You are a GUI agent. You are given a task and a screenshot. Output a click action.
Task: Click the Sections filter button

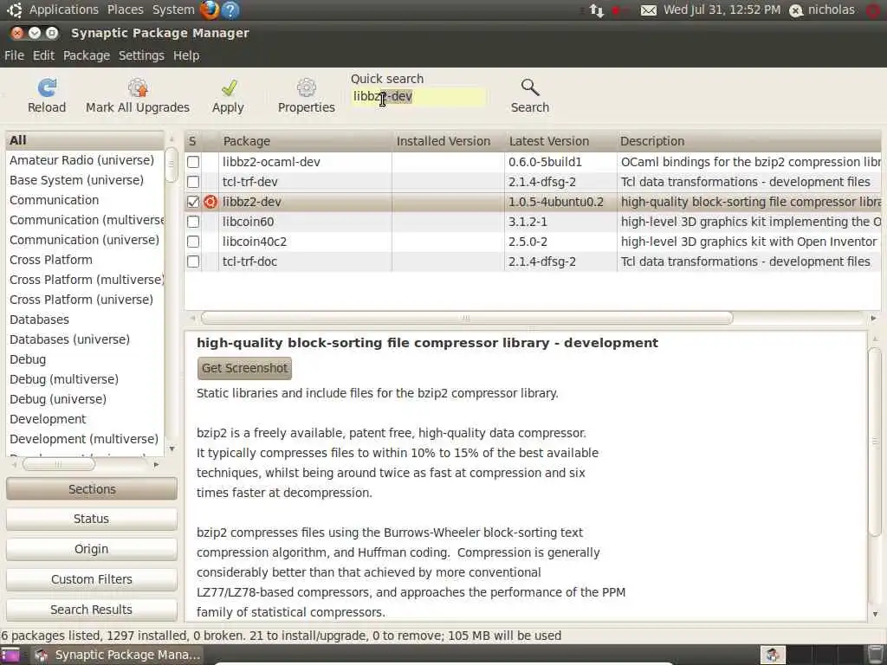point(92,489)
